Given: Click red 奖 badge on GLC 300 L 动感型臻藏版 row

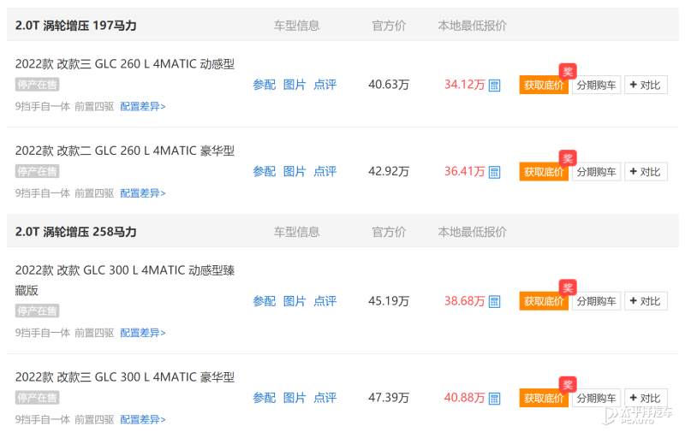Looking at the screenshot, I should [x=568, y=288].
